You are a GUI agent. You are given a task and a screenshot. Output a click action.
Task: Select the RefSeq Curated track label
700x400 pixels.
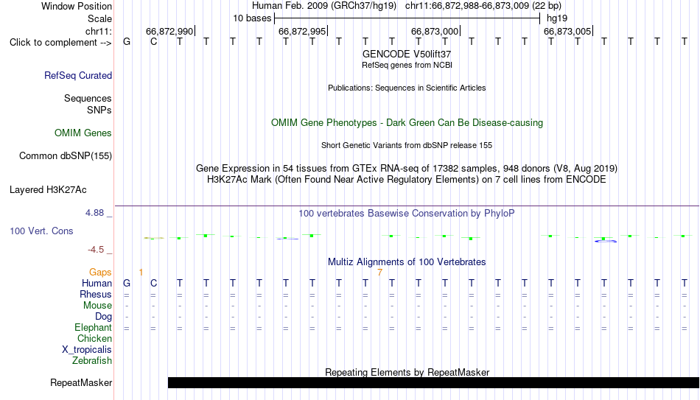pyautogui.click(x=77, y=75)
